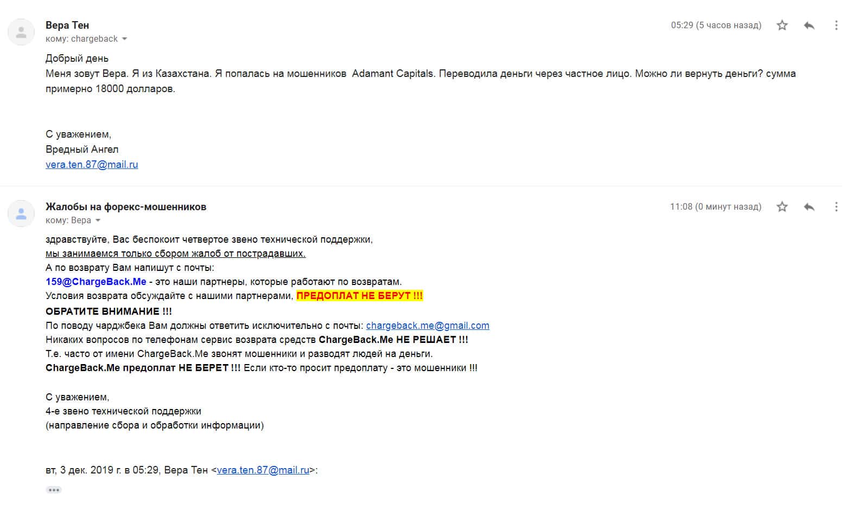Click the Жалобы на форекс-мошенников sender avatar
Viewport: 853px width, 519px height.
(x=21, y=213)
